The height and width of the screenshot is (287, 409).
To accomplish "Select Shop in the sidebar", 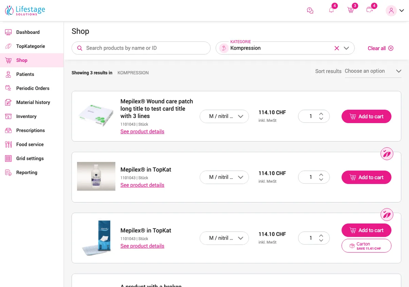I will (32, 60).
